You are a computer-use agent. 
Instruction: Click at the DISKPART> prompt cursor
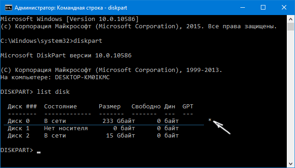point(39,153)
